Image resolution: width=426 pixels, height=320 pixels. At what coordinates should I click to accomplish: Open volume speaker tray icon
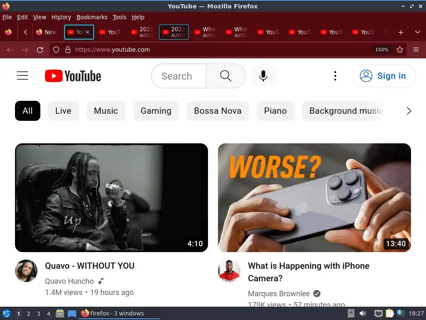(363, 313)
